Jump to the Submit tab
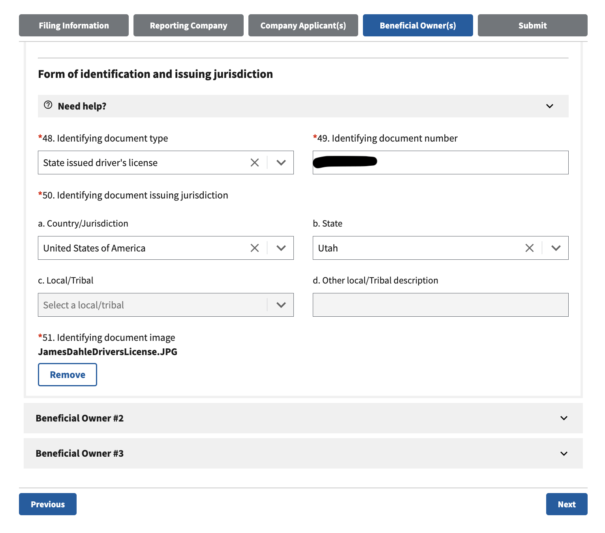The image size is (605, 533). coord(532,25)
